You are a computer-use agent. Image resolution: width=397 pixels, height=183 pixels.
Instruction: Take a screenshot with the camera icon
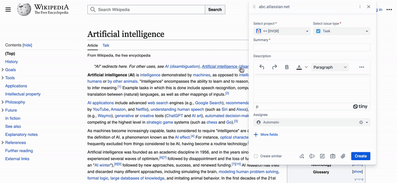click(332, 156)
